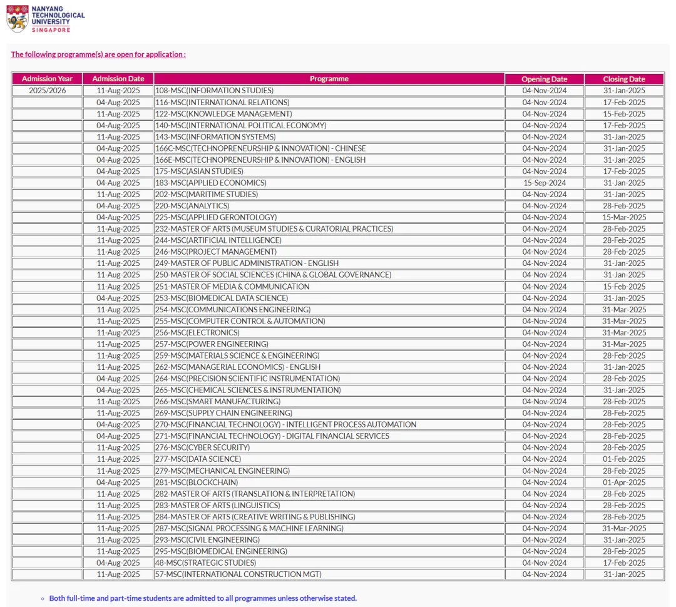
Task: Click the 'programme(s) are open for application' heading
Action: (98, 54)
